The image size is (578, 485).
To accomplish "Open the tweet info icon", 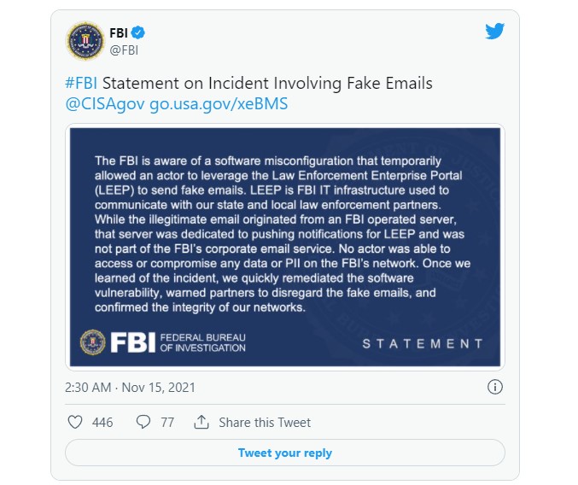I will pos(494,387).
